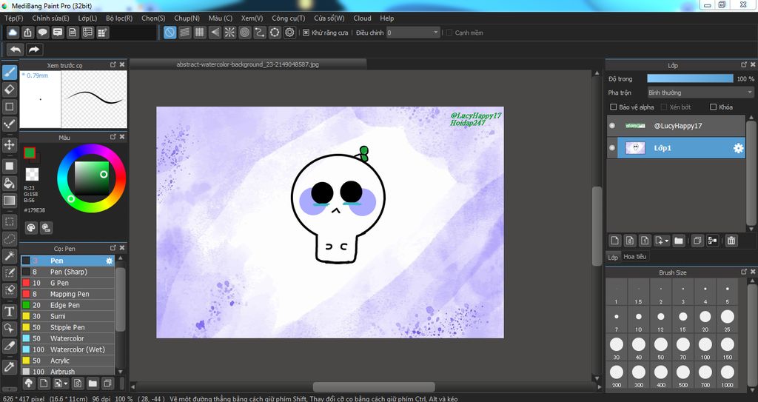Click the canvas horizontal scrollbar
The width and height of the screenshot is (758, 402).
pyautogui.click(x=374, y=387)
